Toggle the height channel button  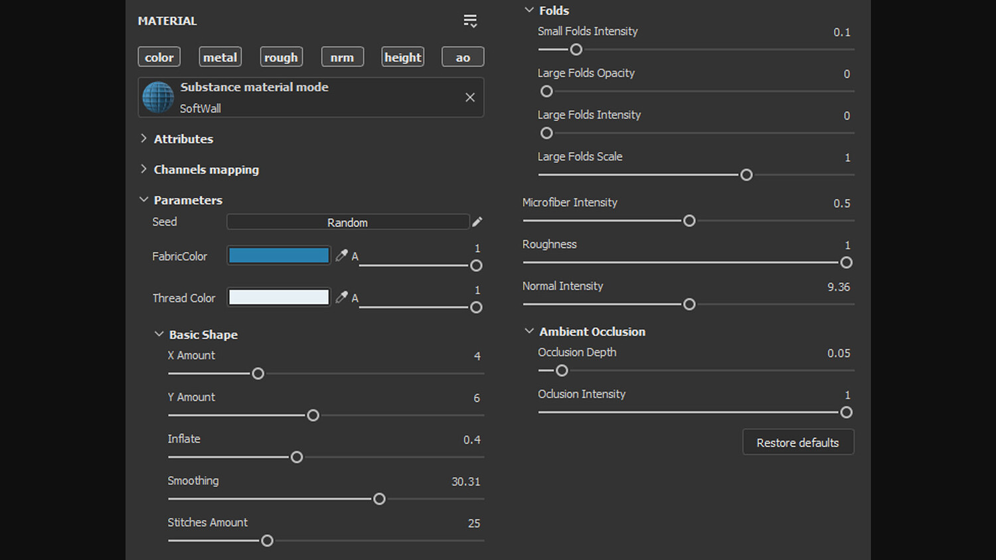[x=402, y=57]
